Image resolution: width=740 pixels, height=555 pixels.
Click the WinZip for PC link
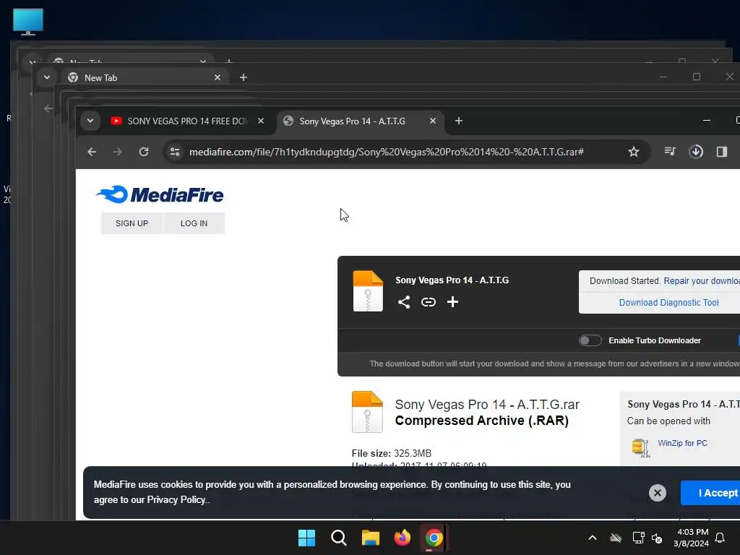[x=682, y=443]
